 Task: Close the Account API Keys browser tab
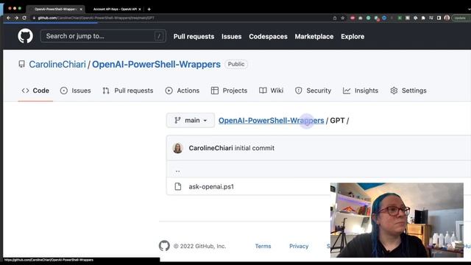(x=140, y=10)
